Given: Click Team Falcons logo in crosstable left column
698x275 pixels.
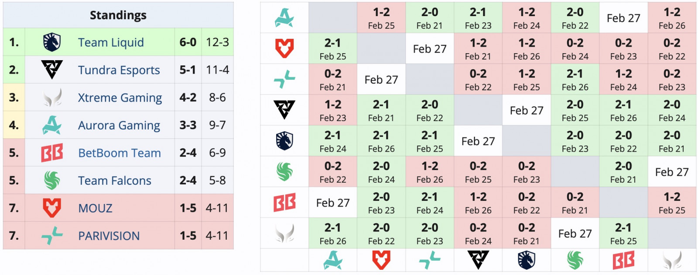Looking at the screenshot, I should (284, 172).
